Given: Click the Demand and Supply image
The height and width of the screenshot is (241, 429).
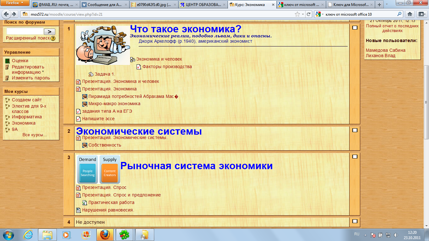Looking at the screenshot, I should [x=98, y=169].
